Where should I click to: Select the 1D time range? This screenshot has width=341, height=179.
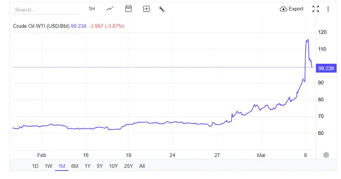coord(35,166)
